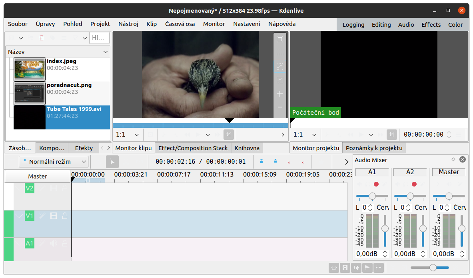Viewport: 473px width, 278px height.
Task: Zoom in with the plus icon on the clip monitor
Action: click(279, 94)
